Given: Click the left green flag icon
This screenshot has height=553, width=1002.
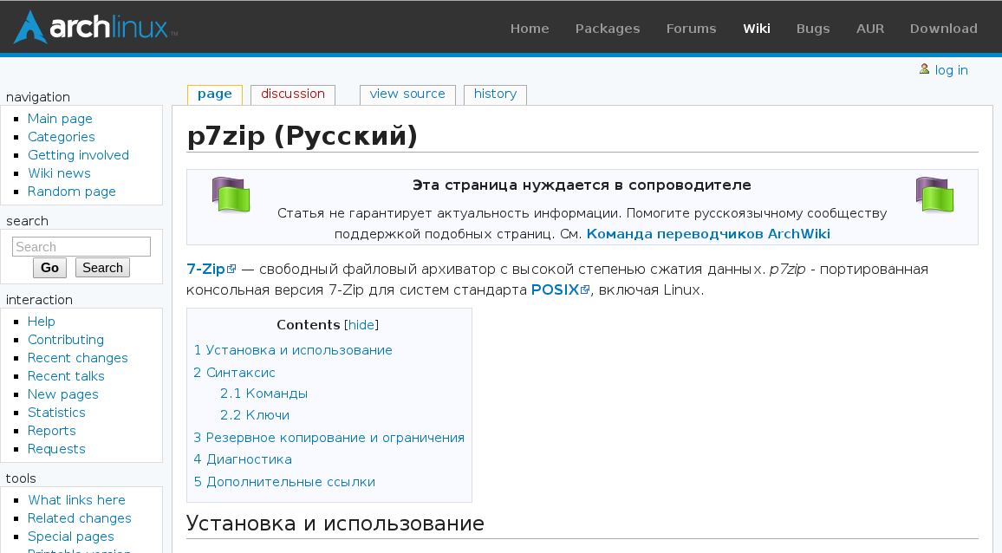Looking at the screenshot, I should 231,195.
